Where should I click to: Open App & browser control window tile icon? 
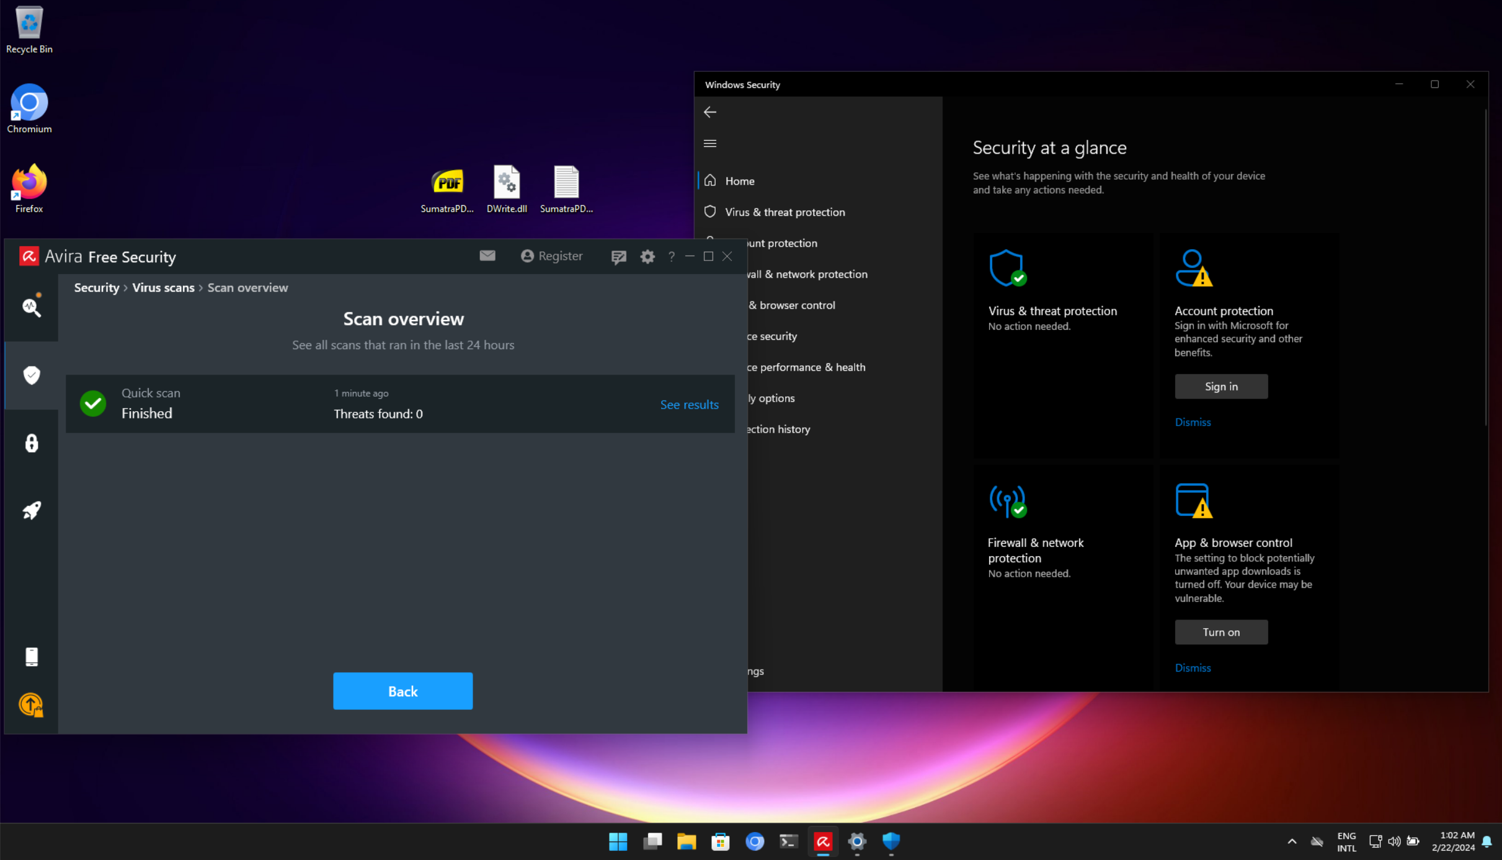tap(1194, 501)
